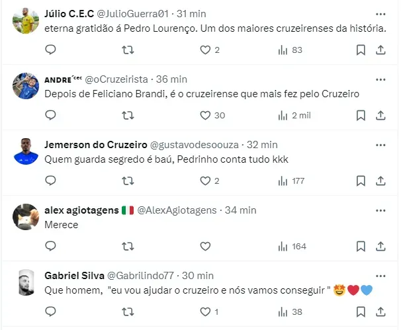This screenshot has height=330, width=401.
Task: Open @AlexAgiotagens profile handle link
Action: tap(177, 210)
